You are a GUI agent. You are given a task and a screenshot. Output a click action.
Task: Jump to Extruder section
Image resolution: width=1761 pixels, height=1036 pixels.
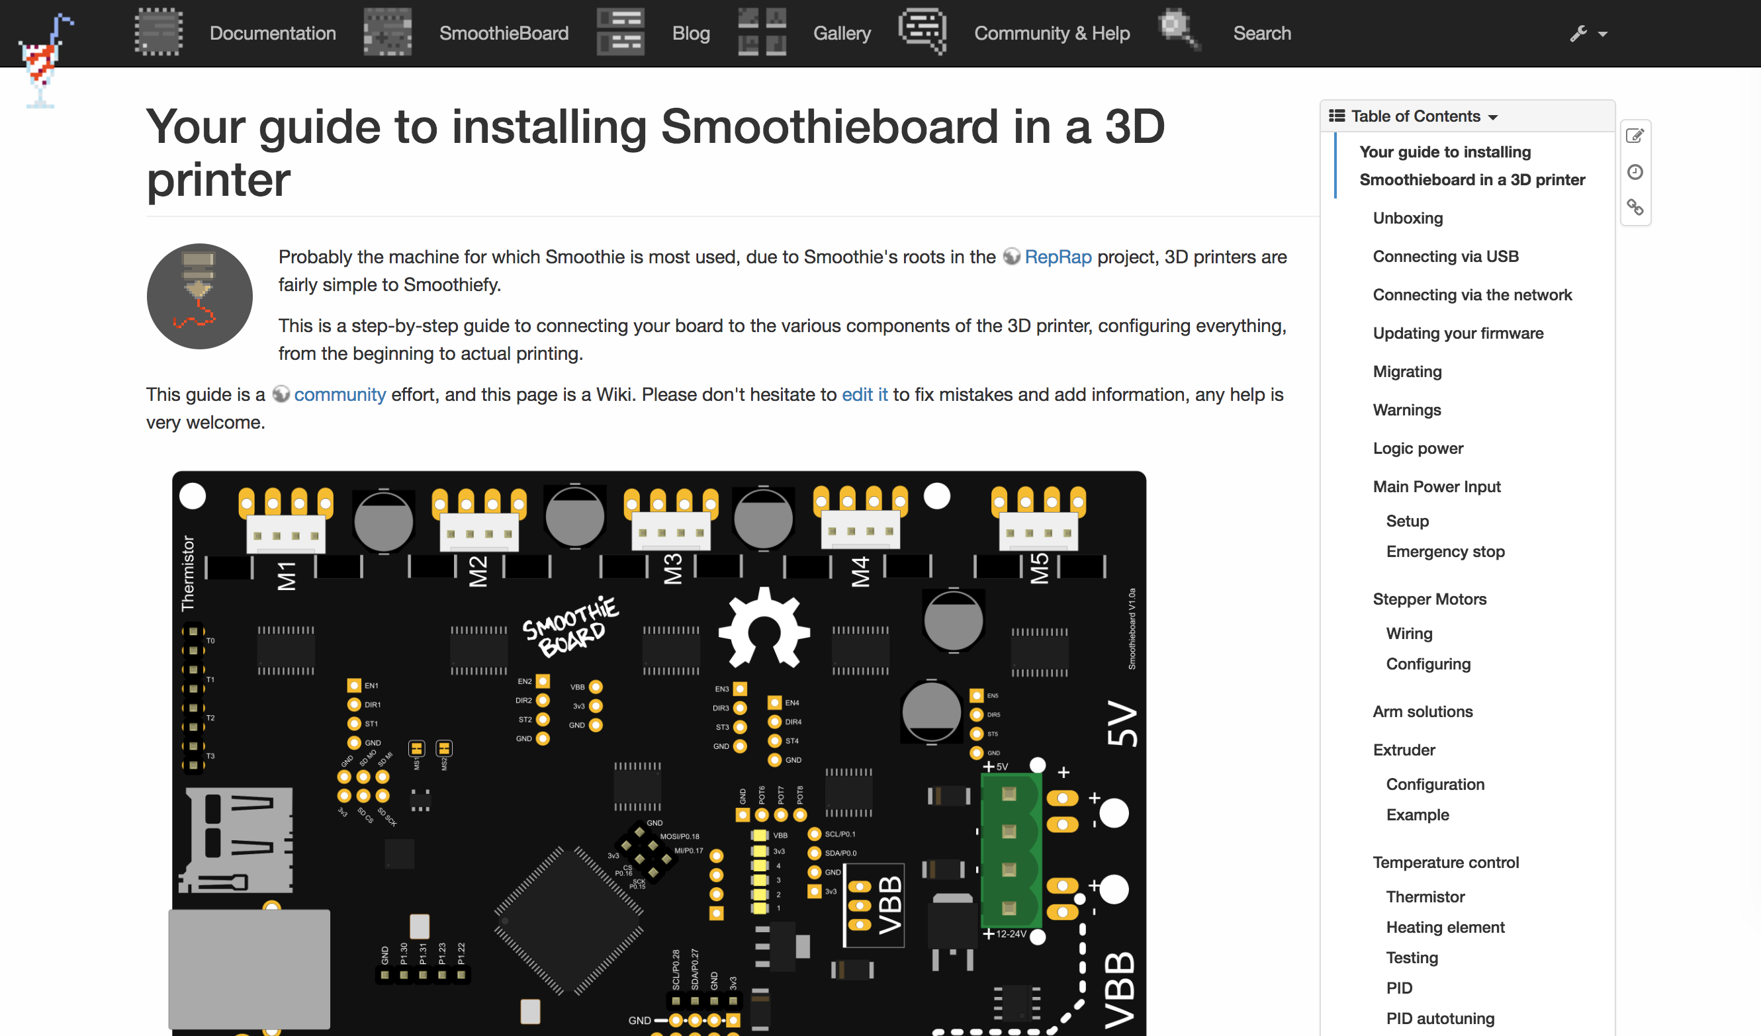coord(1403,750)
